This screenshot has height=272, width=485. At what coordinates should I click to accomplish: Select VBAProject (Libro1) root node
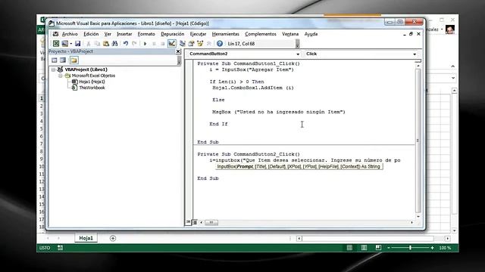(x=86, y=70)
